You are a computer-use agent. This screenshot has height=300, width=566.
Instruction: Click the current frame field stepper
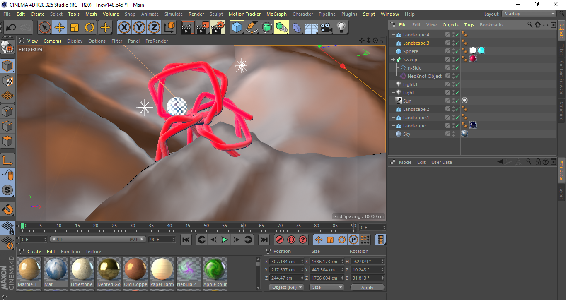(x=45, y=240)
